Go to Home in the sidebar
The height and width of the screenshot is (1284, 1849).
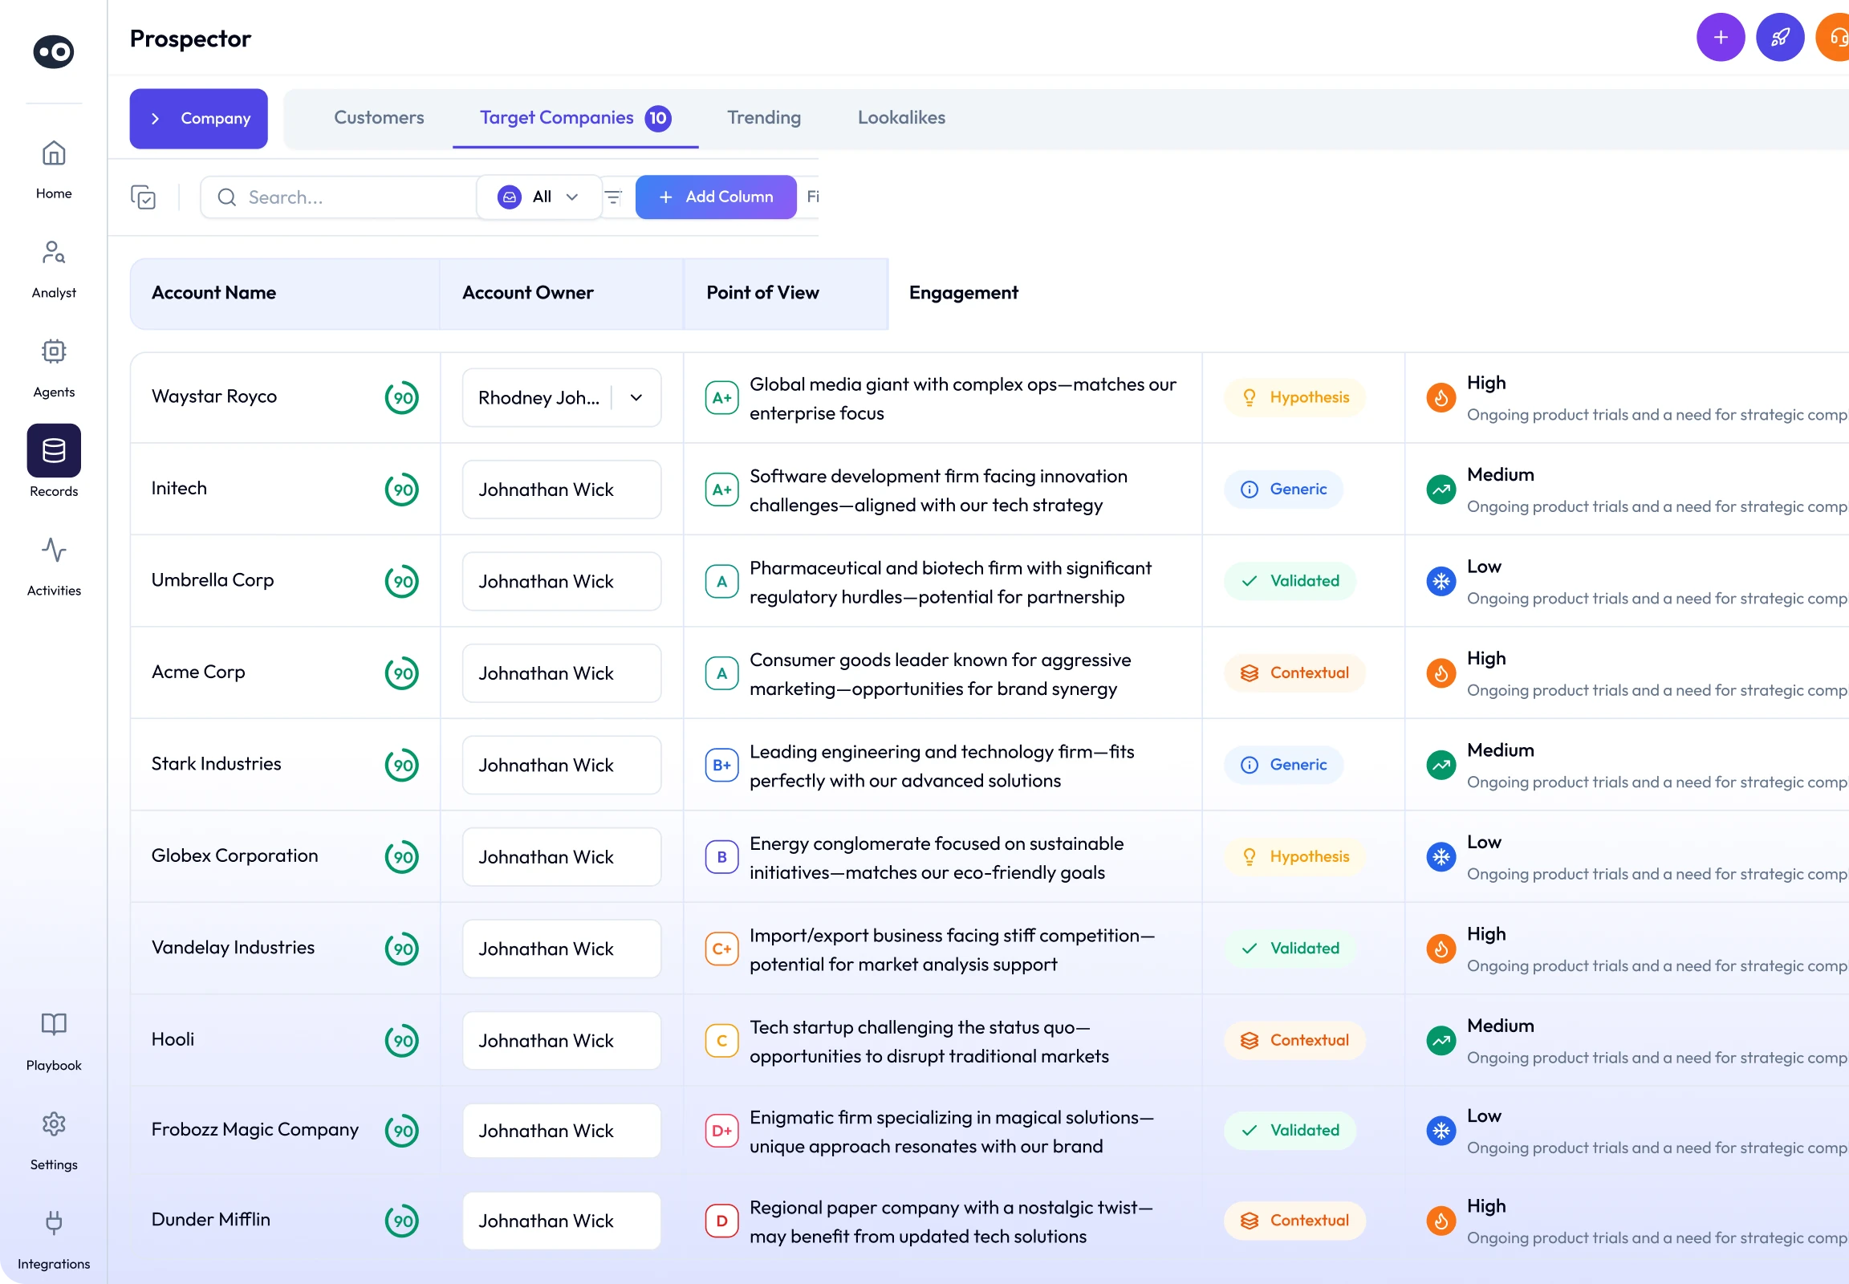[54, 169]
